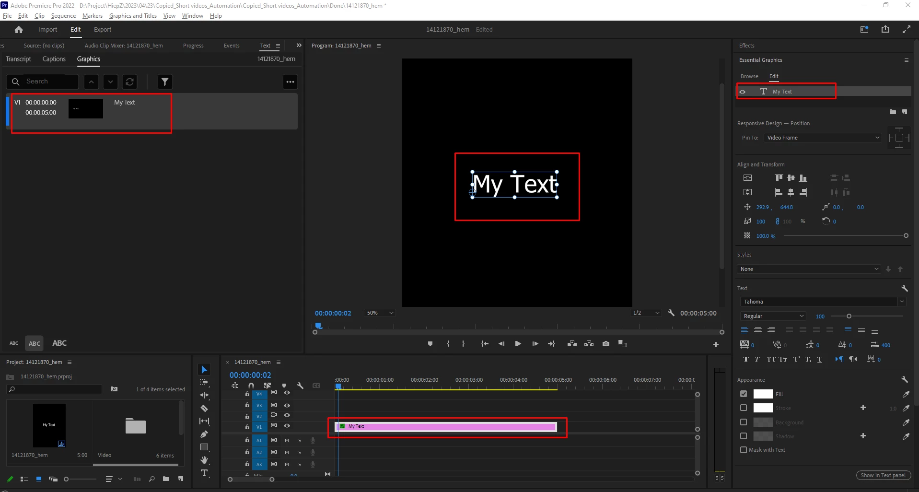Screen dimensions: 919x492
Task: Toggle visibility of My Text layer
Action: point(743,92)
